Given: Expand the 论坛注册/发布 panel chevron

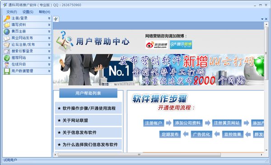Looking at the screenshot, I should [49, 45].
